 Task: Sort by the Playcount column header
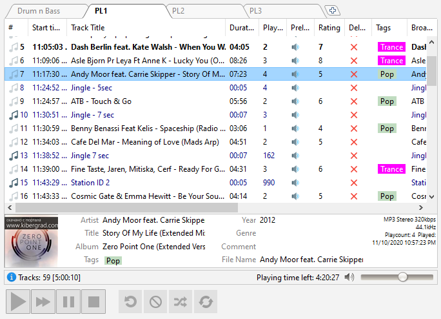273,28
